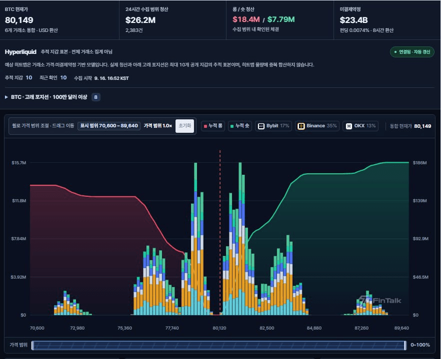The image size is (441, 359).
Task: Toggle the OKX 13% exchange filter
Action: pyautogui.click(x=360, y=126)
